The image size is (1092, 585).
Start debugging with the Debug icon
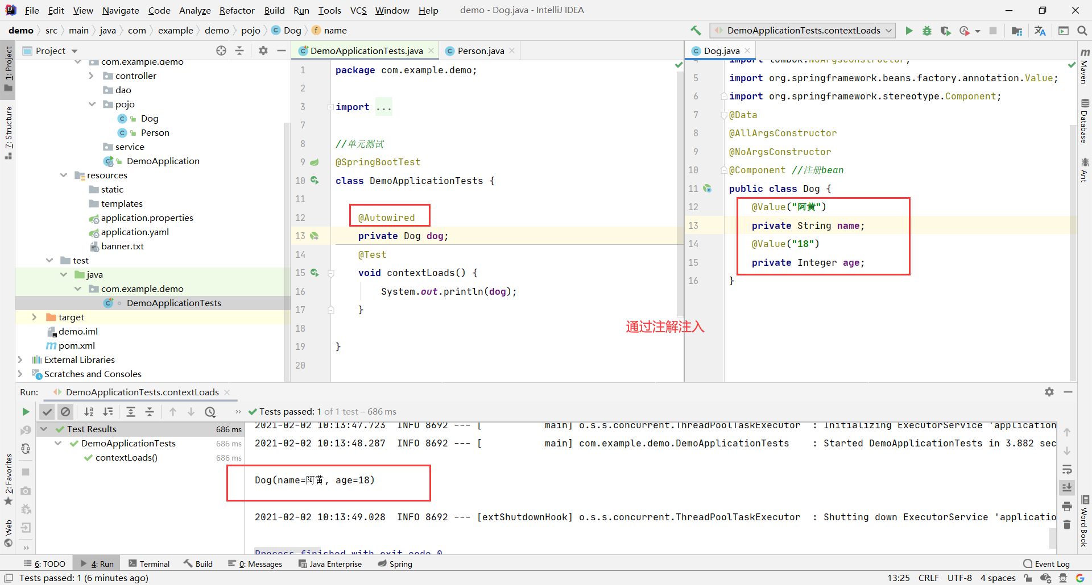(x=927, y=31)
